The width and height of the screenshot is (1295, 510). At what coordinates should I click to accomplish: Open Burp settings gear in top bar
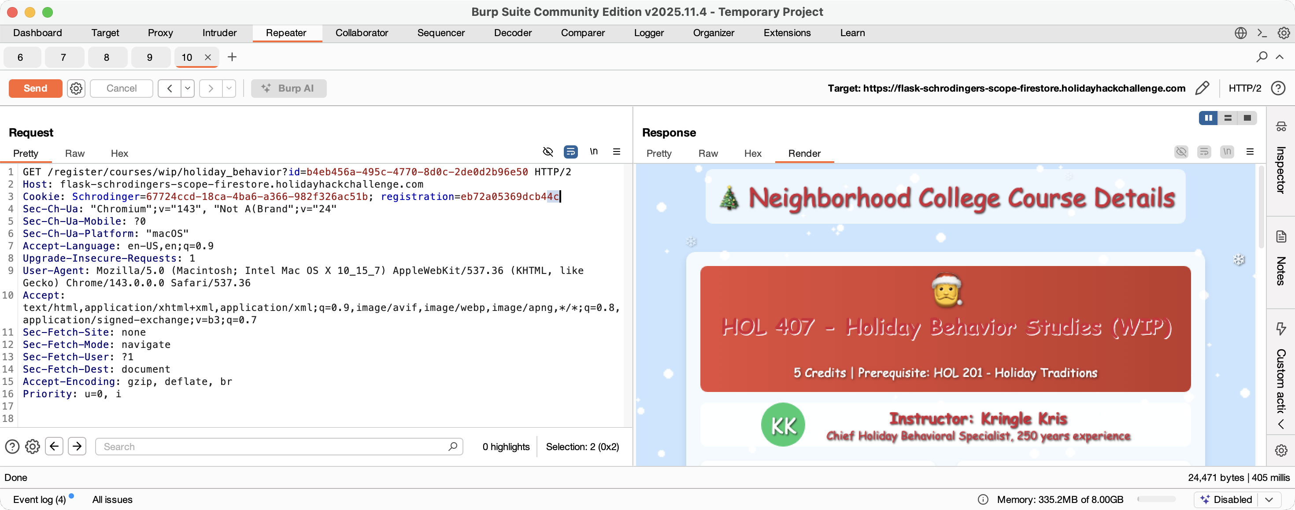(1284, 33)
